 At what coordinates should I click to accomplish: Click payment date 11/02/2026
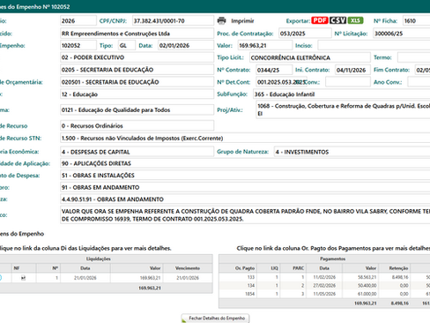click(324, 277)
